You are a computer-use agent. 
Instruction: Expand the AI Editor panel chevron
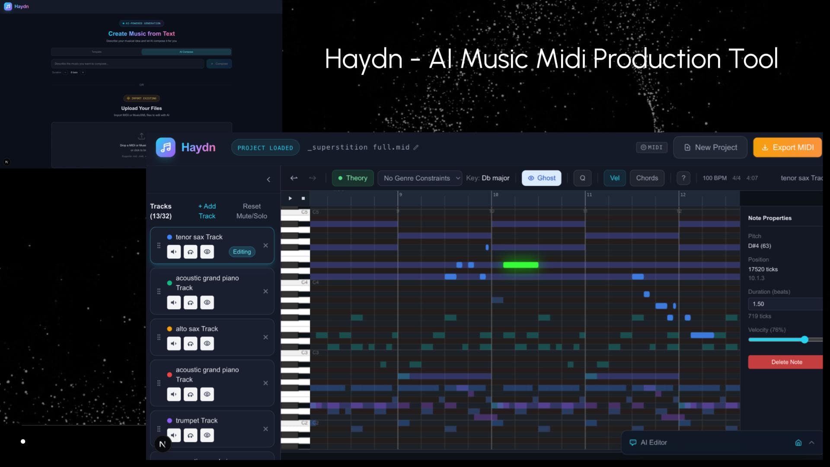tap(812, 443)
